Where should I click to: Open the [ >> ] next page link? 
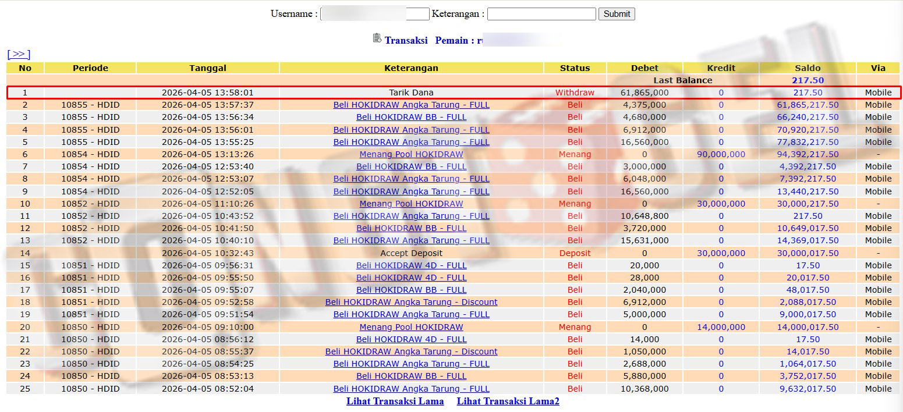click(19, 54)
